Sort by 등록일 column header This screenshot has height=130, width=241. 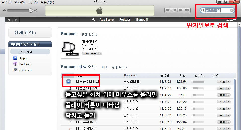pyautogui.click(x=165, y=75)
